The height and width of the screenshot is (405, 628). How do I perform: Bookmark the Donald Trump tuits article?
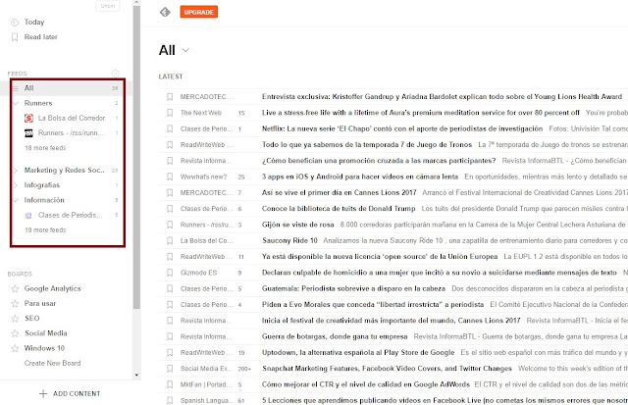pyautogui.click(x=170, y=209)
